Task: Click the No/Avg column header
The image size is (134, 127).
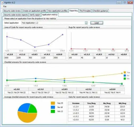Action: 107,103
